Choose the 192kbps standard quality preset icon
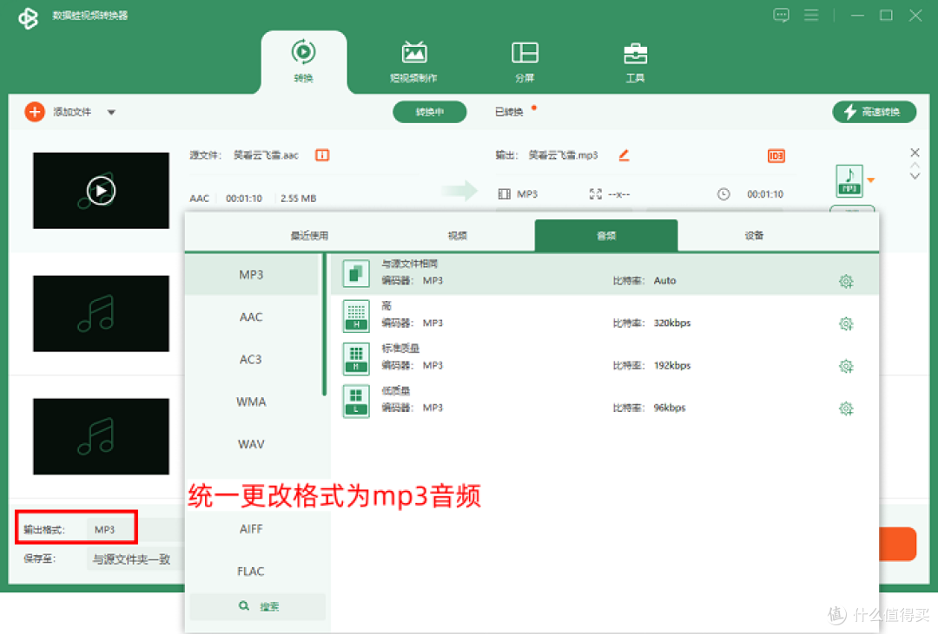 (356, 358)
